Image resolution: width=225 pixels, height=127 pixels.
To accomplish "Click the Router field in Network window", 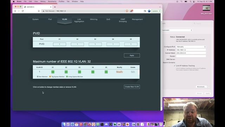I will 191,56.
